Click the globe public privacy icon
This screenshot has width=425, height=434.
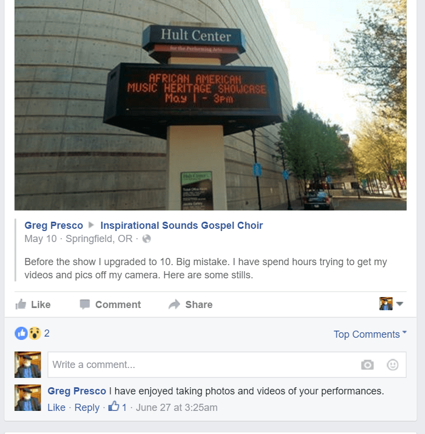tap(147, 239)
